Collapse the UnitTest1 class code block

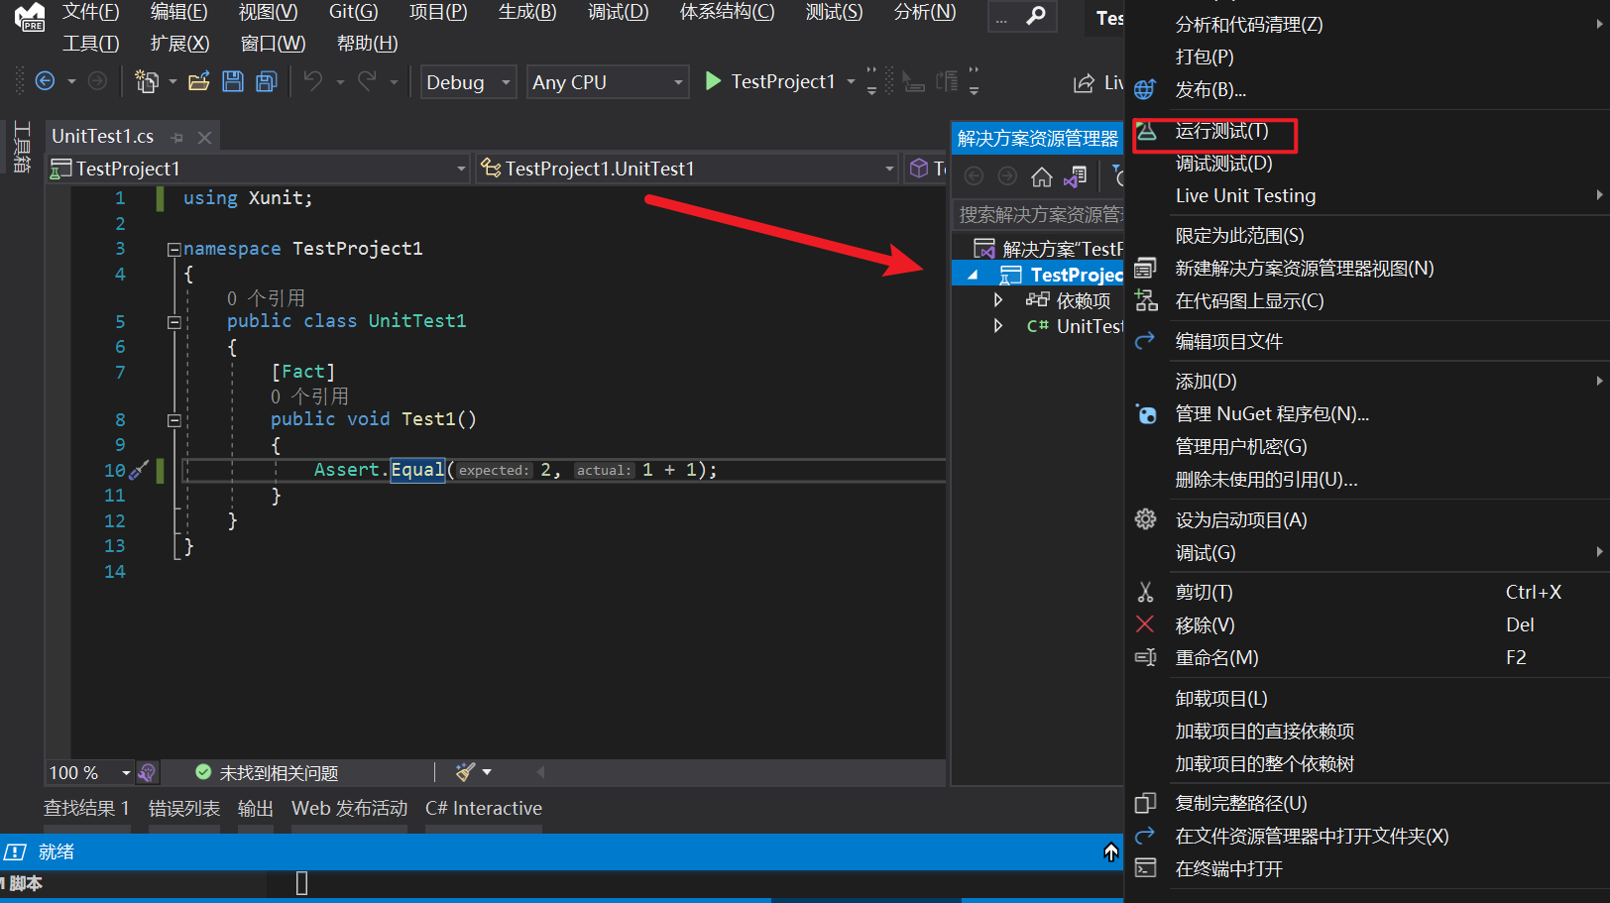(x=173, y=322)
